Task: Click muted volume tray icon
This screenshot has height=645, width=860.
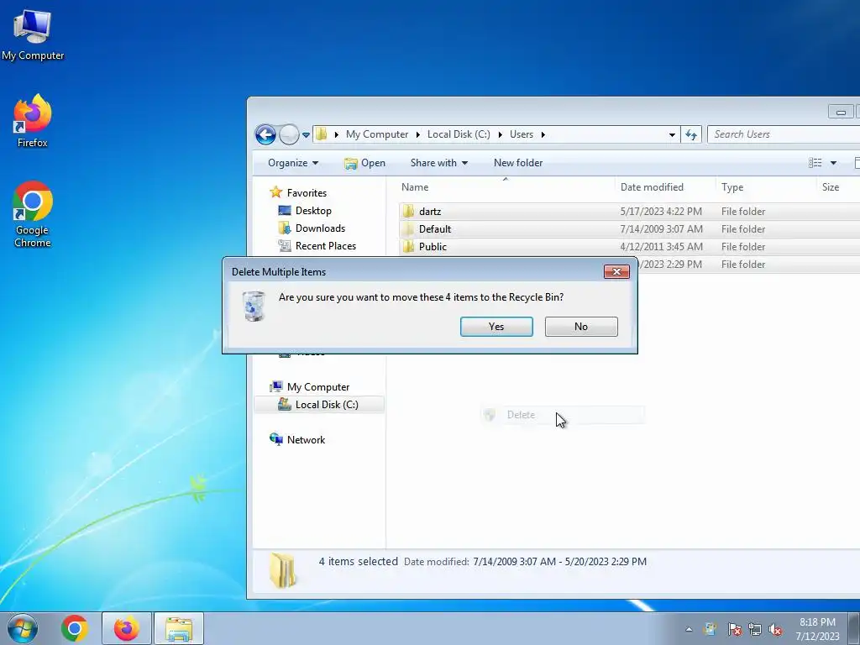Action: coord(775,629)
